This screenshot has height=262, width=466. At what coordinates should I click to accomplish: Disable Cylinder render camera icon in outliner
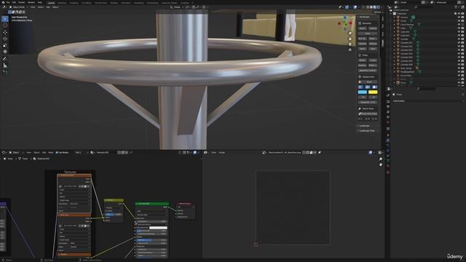coord(462,39)
